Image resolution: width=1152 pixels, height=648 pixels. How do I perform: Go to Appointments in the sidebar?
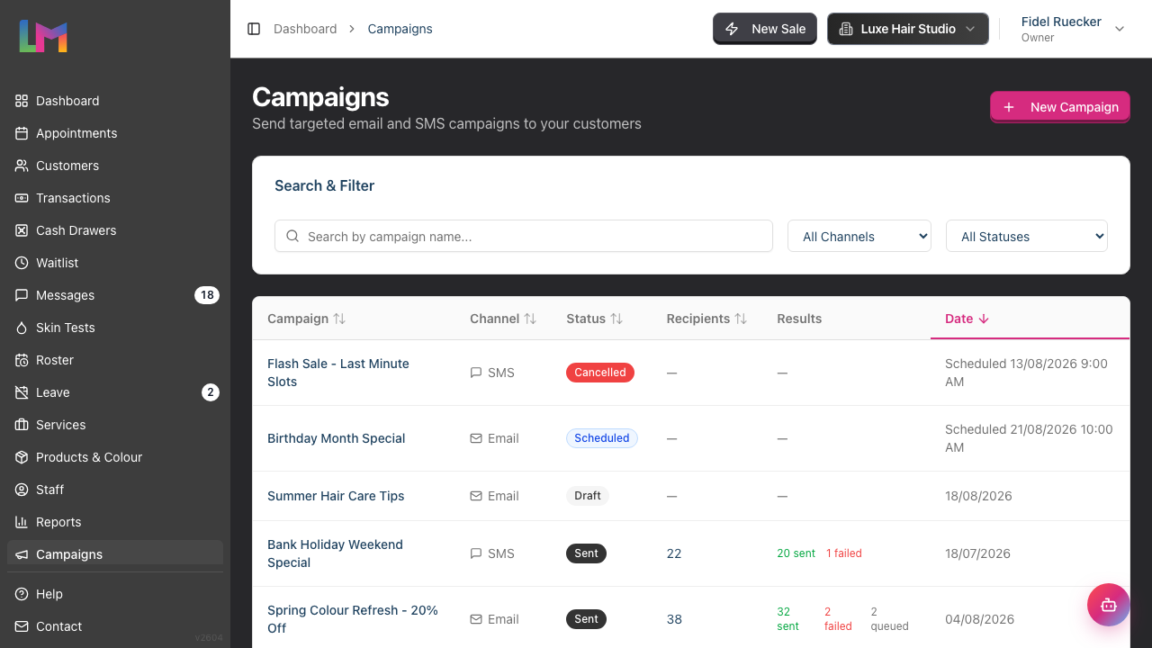click(115, 133)
